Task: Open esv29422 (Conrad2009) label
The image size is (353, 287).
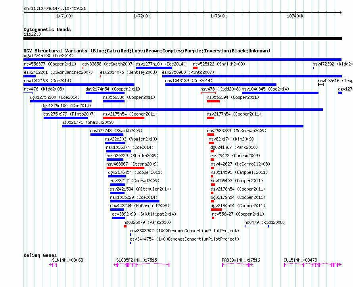Action: tap(236, 156)
